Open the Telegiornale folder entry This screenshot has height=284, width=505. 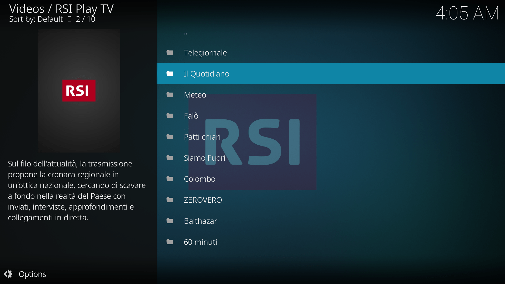(205, 53)
